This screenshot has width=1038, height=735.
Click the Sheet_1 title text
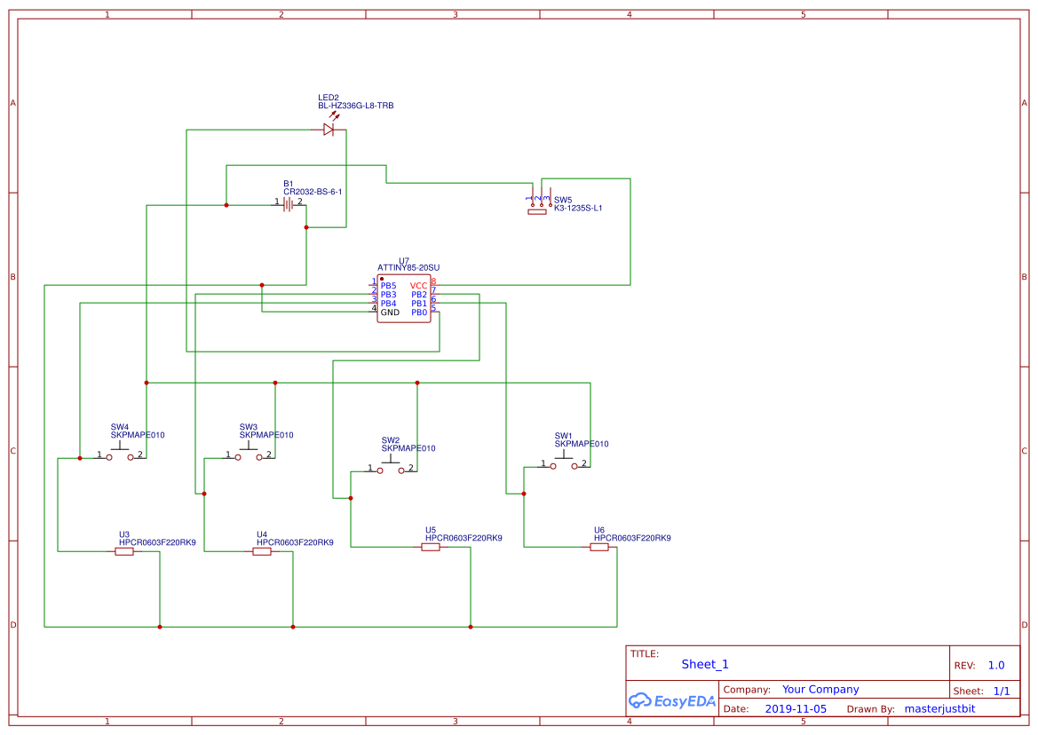[x=704, y=663]
